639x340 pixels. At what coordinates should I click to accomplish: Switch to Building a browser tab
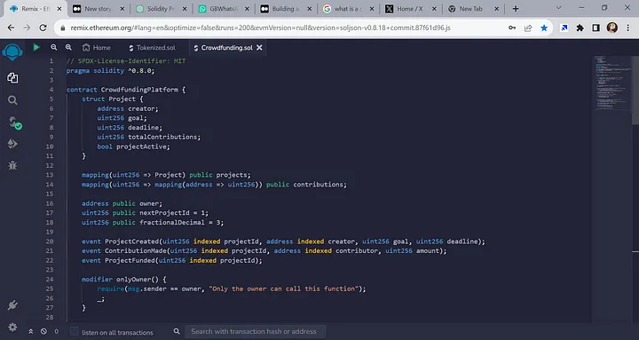click(286, 9)
